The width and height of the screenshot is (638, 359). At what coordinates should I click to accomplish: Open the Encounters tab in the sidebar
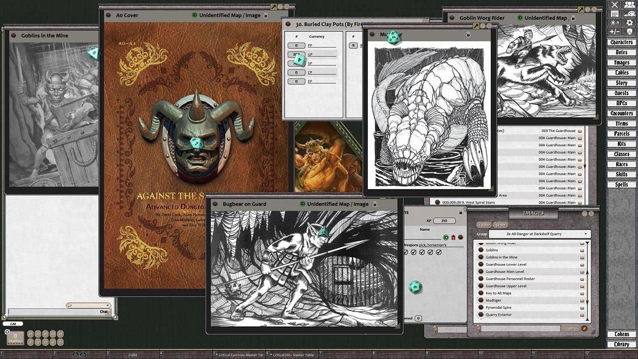pyautogui.click(x=622, y=113)
